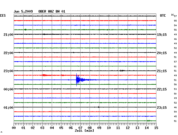Click the DC value 61
This screenshot has height=135, width=178.
click(175, 66)
